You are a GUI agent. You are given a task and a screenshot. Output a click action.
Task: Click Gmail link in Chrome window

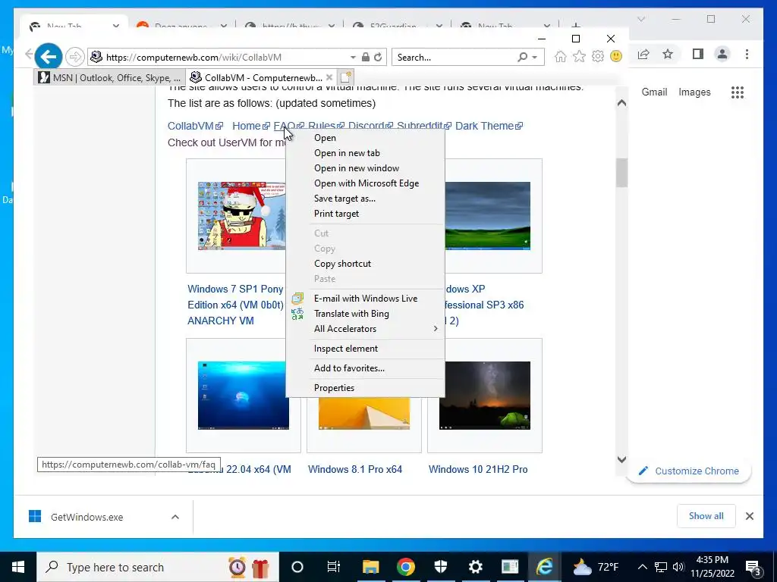(654, 92)
